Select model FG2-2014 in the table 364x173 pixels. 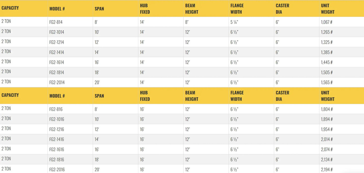click(x=57, y=82)
